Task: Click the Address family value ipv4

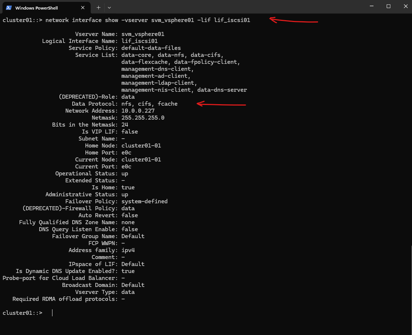Action: coord(128,250)
